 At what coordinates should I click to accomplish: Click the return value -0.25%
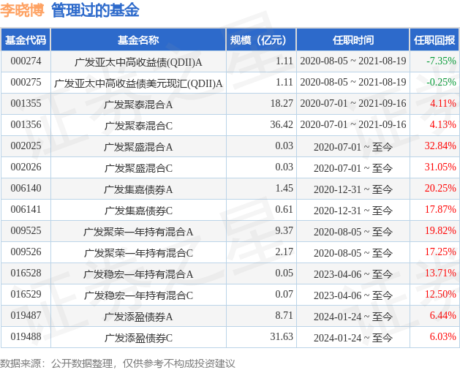[441, 82]
